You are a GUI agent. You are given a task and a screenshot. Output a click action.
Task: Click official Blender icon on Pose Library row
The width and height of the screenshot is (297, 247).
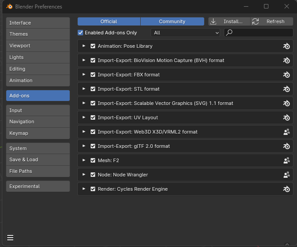pos(286,46)
